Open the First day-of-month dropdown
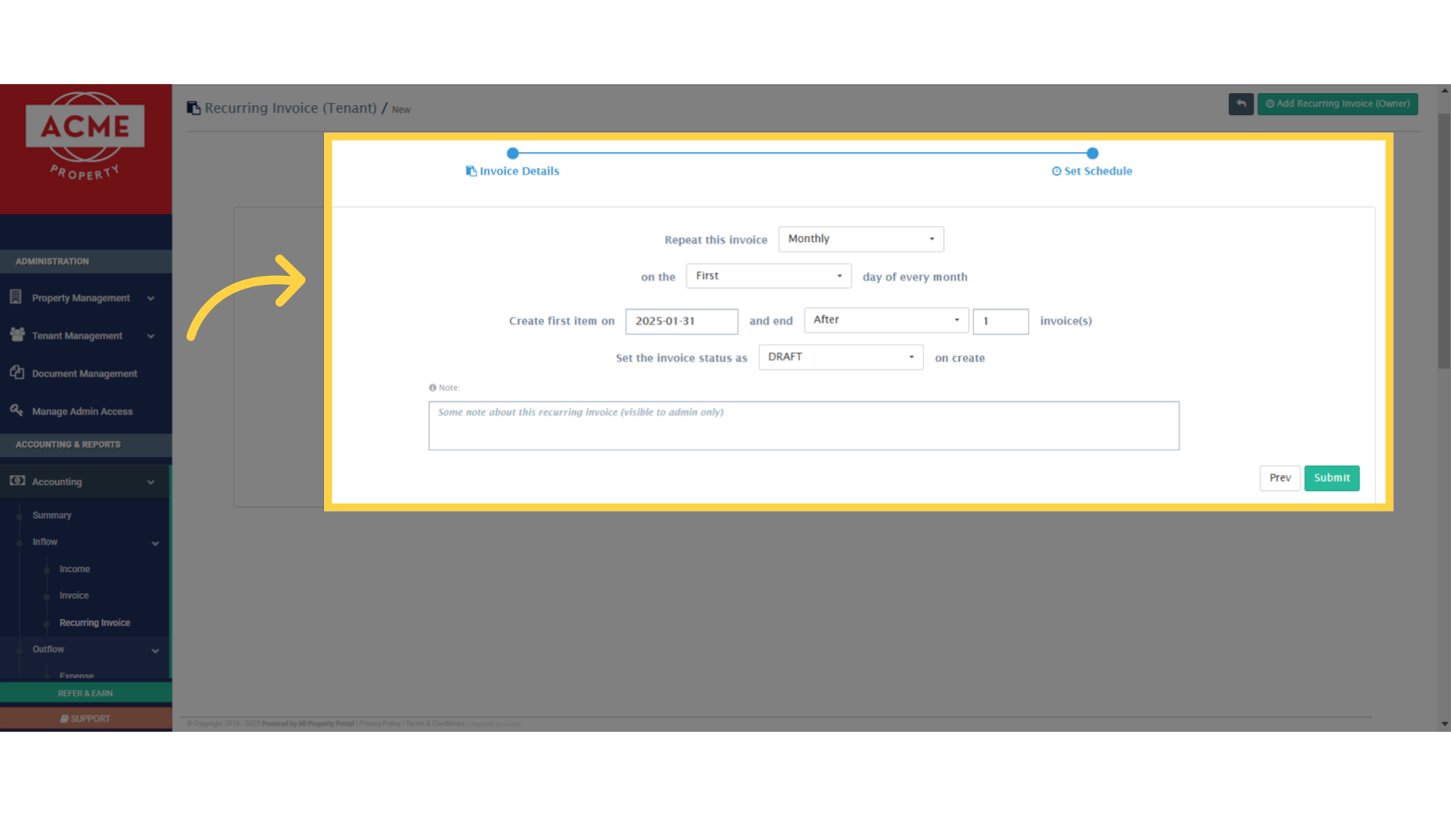 (768, 276)
